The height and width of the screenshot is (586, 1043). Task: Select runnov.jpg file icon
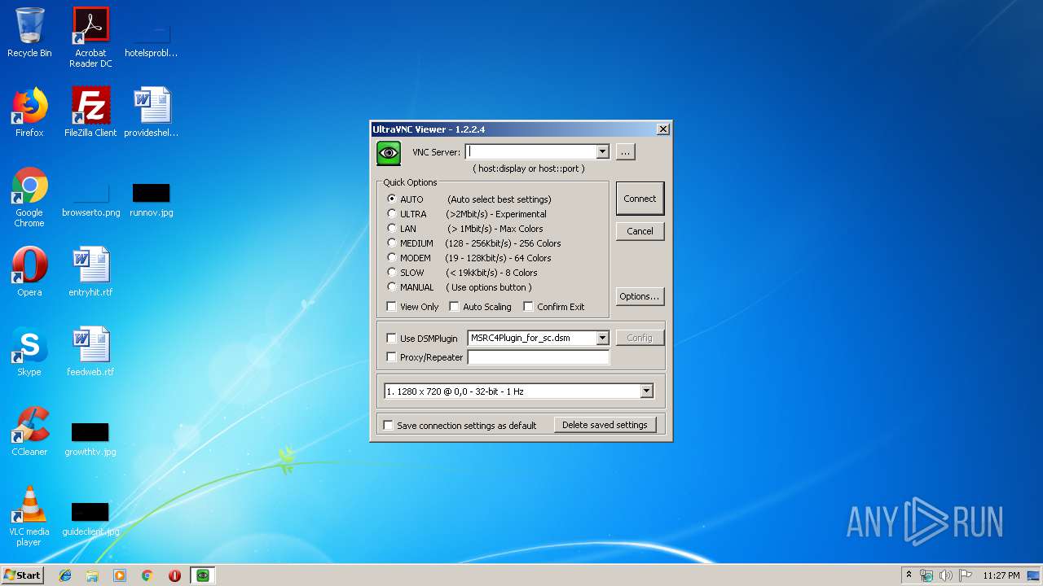[x=151, y=200]
